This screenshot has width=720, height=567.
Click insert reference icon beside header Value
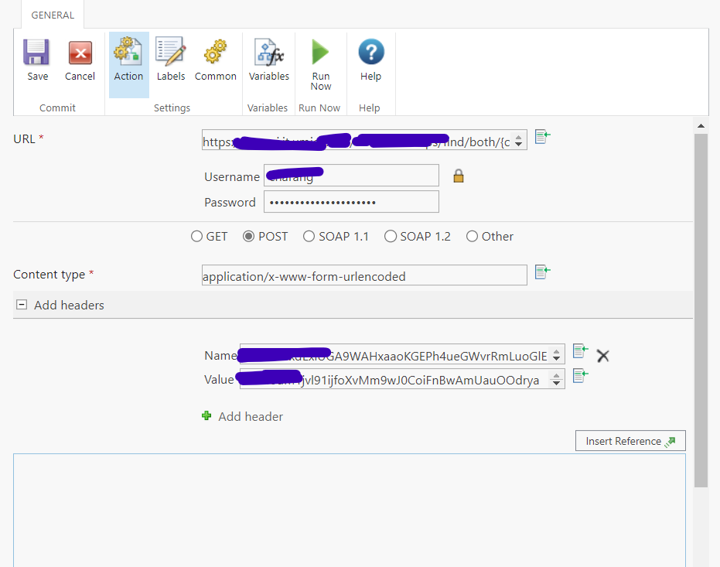point(580,376)
